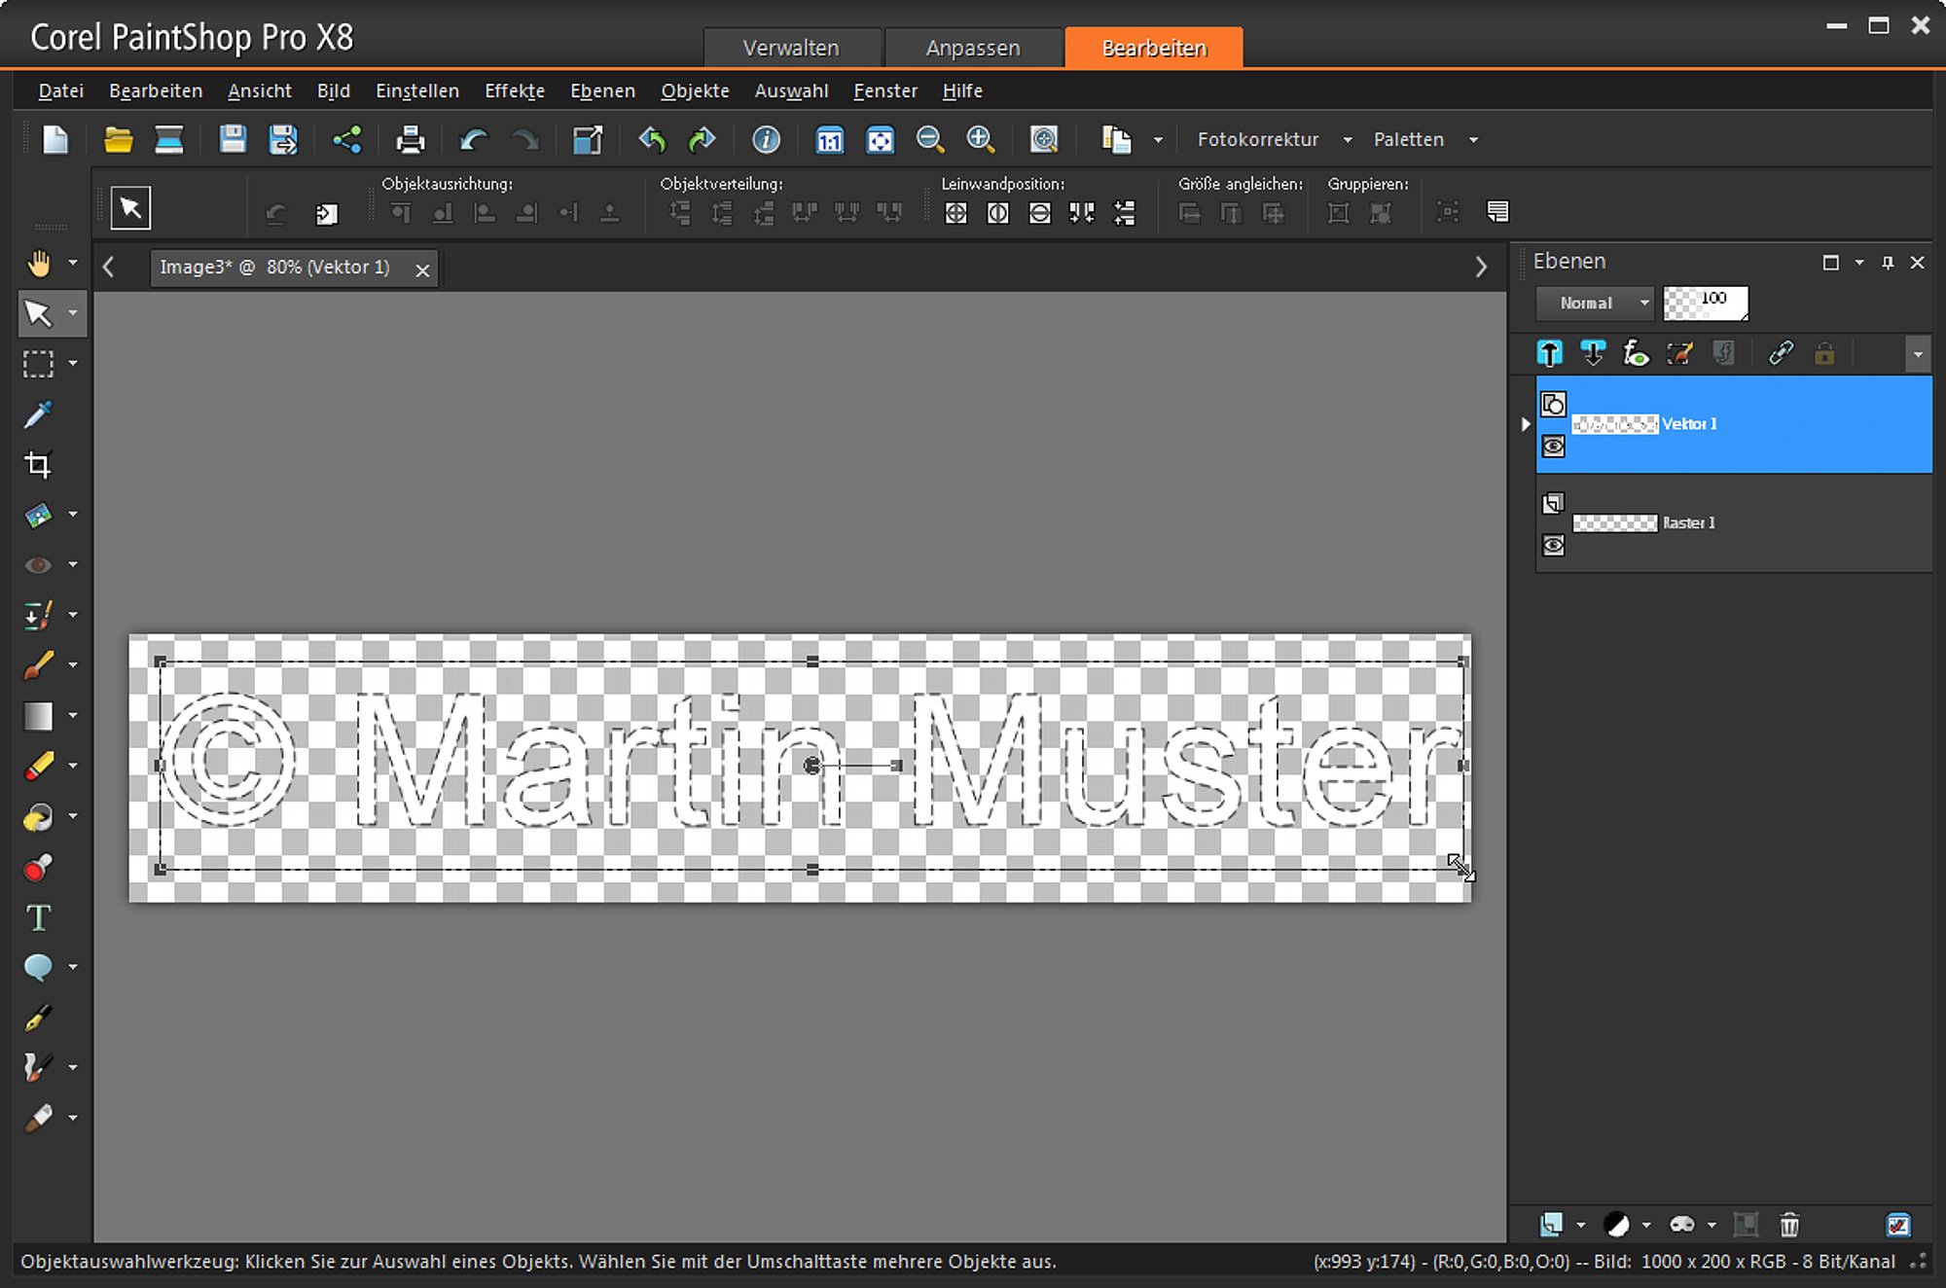Click the Paletten button

(1409, 140)
